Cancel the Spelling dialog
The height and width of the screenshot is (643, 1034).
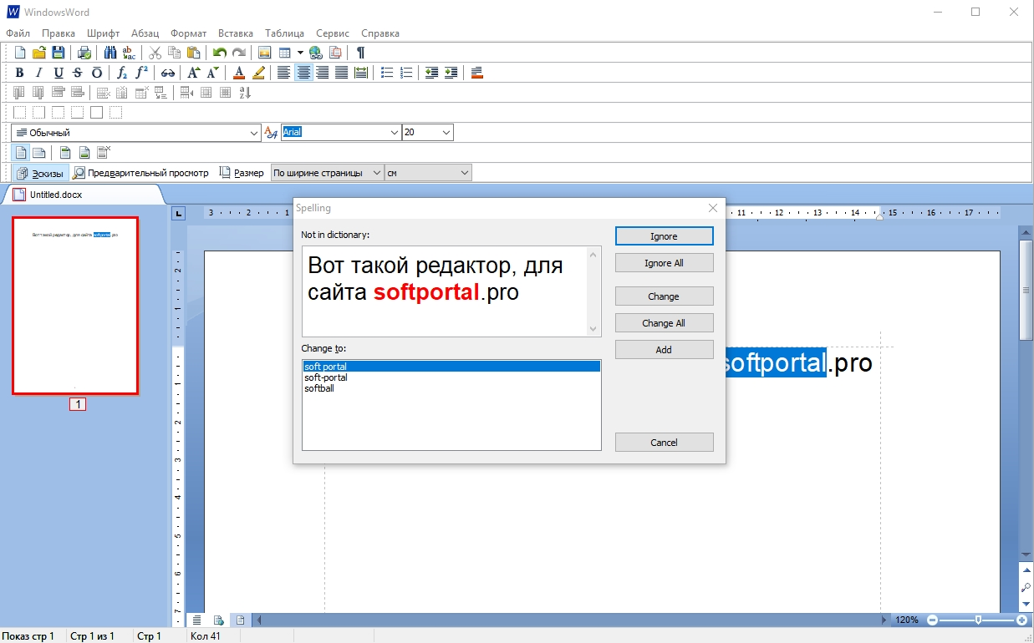click(x=664, y=443)
